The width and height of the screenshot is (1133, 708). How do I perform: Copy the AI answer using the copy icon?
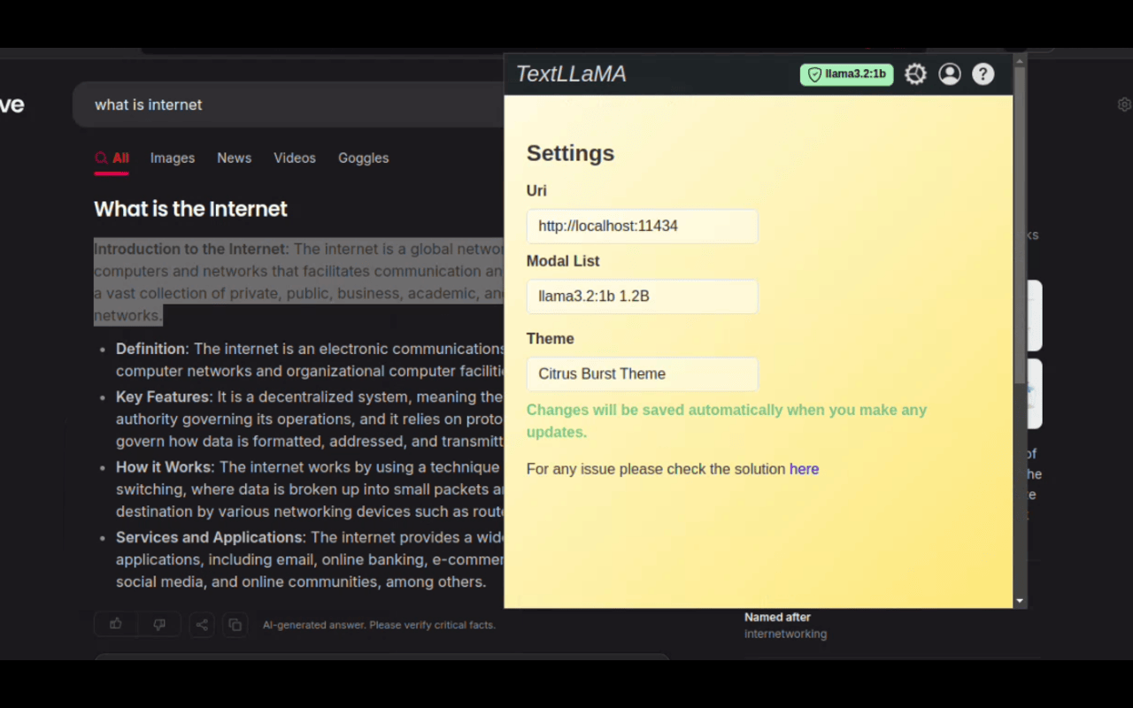pos(235,624)
